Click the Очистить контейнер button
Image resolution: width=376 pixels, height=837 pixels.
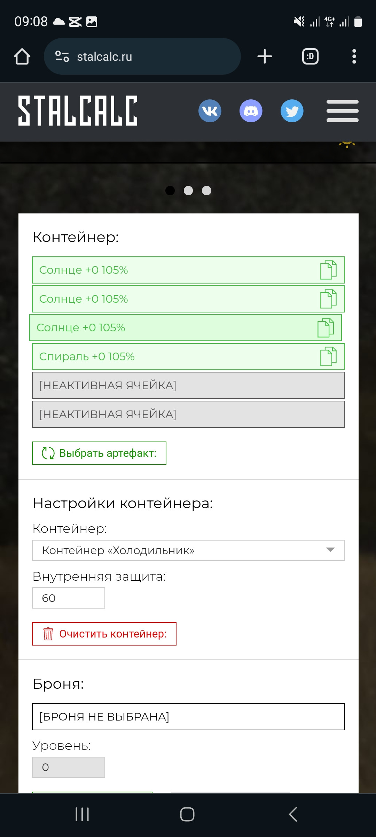click(104, 634)
